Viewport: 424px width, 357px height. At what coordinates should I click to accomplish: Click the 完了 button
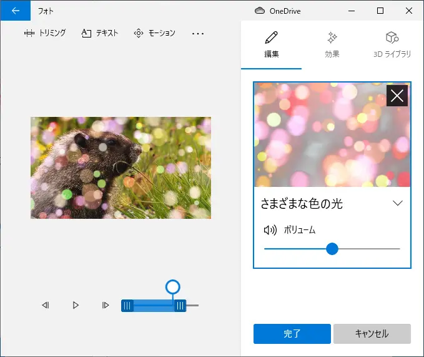(x=292, y=334)
